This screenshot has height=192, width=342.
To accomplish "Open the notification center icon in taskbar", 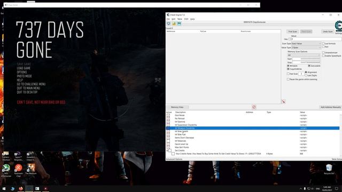I will pyautogui.click(x=337, y=188).
